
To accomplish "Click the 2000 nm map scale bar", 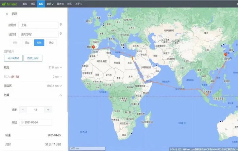I will [87, 148].
